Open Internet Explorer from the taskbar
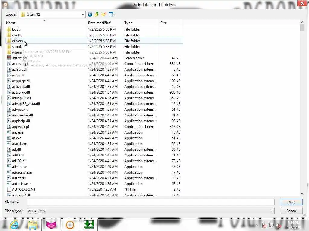 (14, 225)
